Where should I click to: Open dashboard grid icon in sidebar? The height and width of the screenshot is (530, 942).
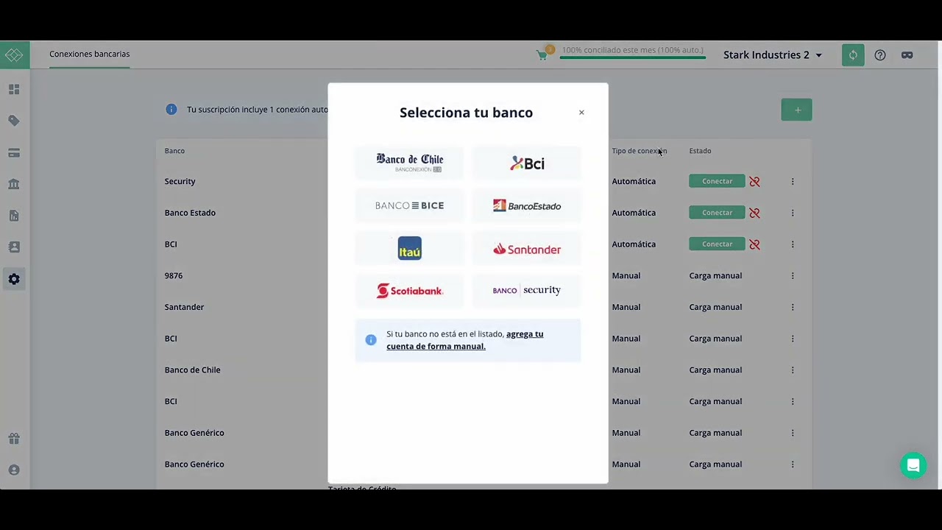(14, 89)
